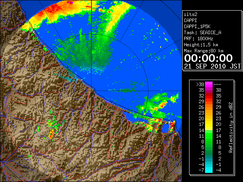Click the orange 26 dBZ legend swatch

(x=208, y=107)
